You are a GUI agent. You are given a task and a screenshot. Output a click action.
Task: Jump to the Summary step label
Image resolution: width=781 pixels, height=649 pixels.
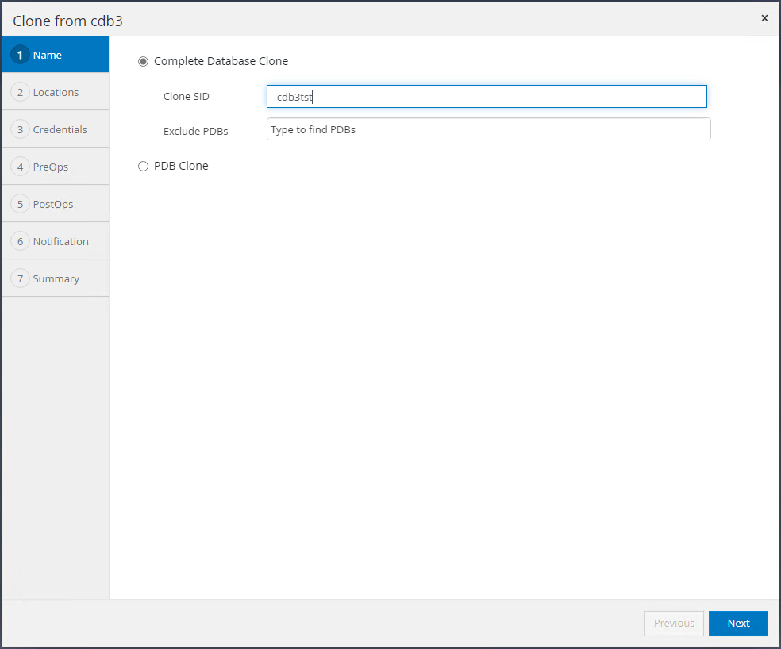tap(56, 278)
